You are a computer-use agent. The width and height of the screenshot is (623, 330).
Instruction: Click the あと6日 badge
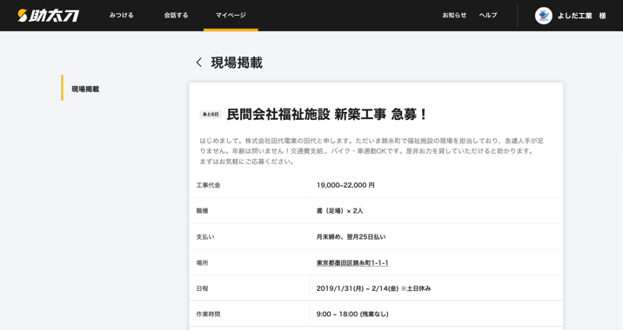point(211,115)
